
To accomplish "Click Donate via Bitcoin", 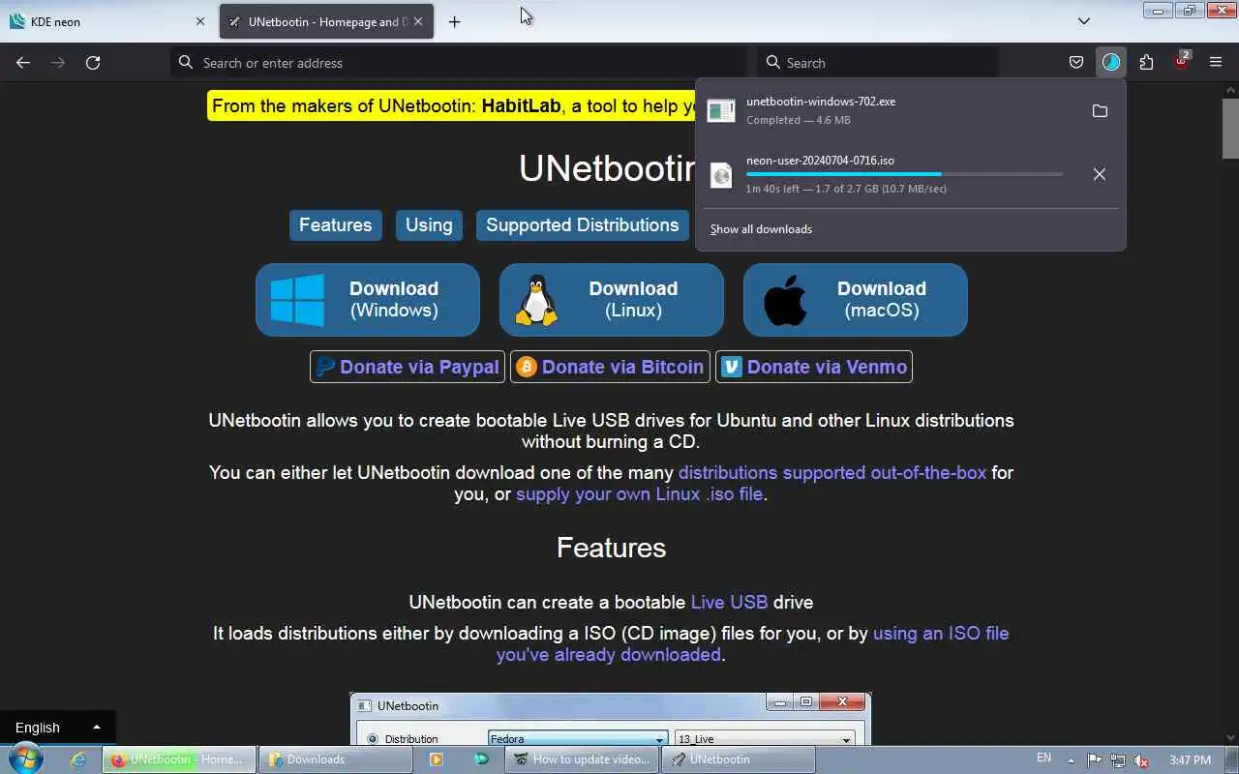I will point(610,367).
